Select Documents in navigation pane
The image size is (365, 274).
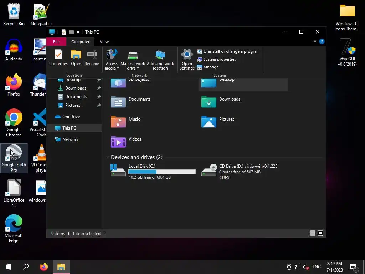tap(76, 97)
